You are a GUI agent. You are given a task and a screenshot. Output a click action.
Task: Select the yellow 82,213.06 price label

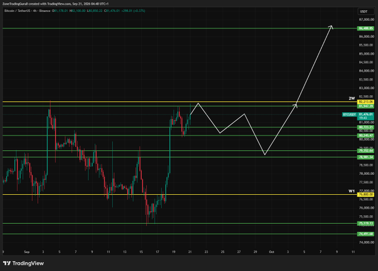(x=365, y=102)
